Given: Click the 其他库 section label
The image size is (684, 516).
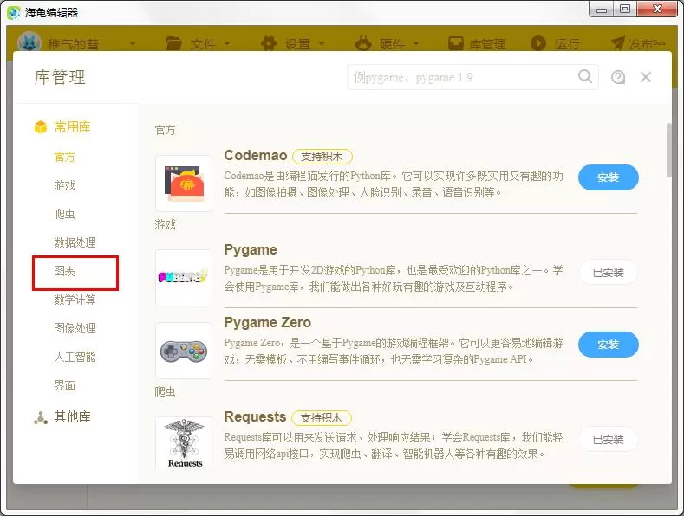Looking at the screenshot, I should [73, 417].
